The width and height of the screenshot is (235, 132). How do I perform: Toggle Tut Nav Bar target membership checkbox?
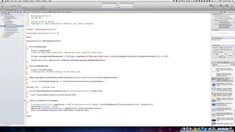[x=212, y=40]
